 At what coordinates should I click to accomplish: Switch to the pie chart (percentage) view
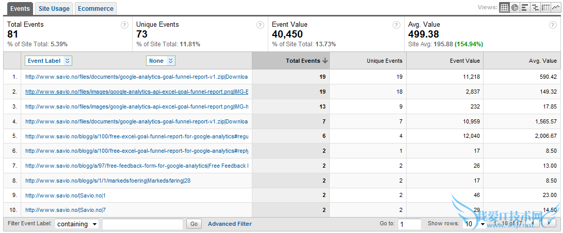click(514, 8)
